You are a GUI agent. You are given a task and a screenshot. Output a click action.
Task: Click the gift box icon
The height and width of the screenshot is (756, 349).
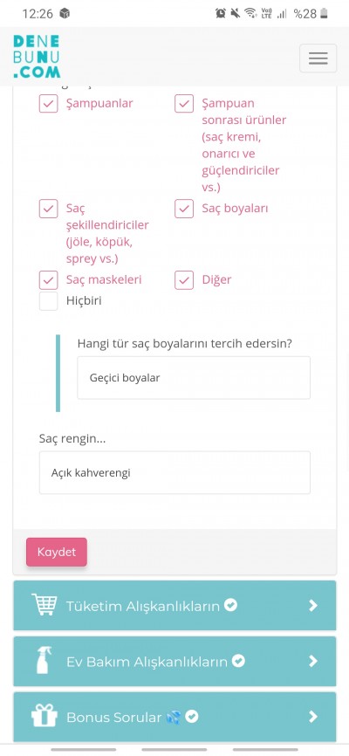[x=44, y=716]
